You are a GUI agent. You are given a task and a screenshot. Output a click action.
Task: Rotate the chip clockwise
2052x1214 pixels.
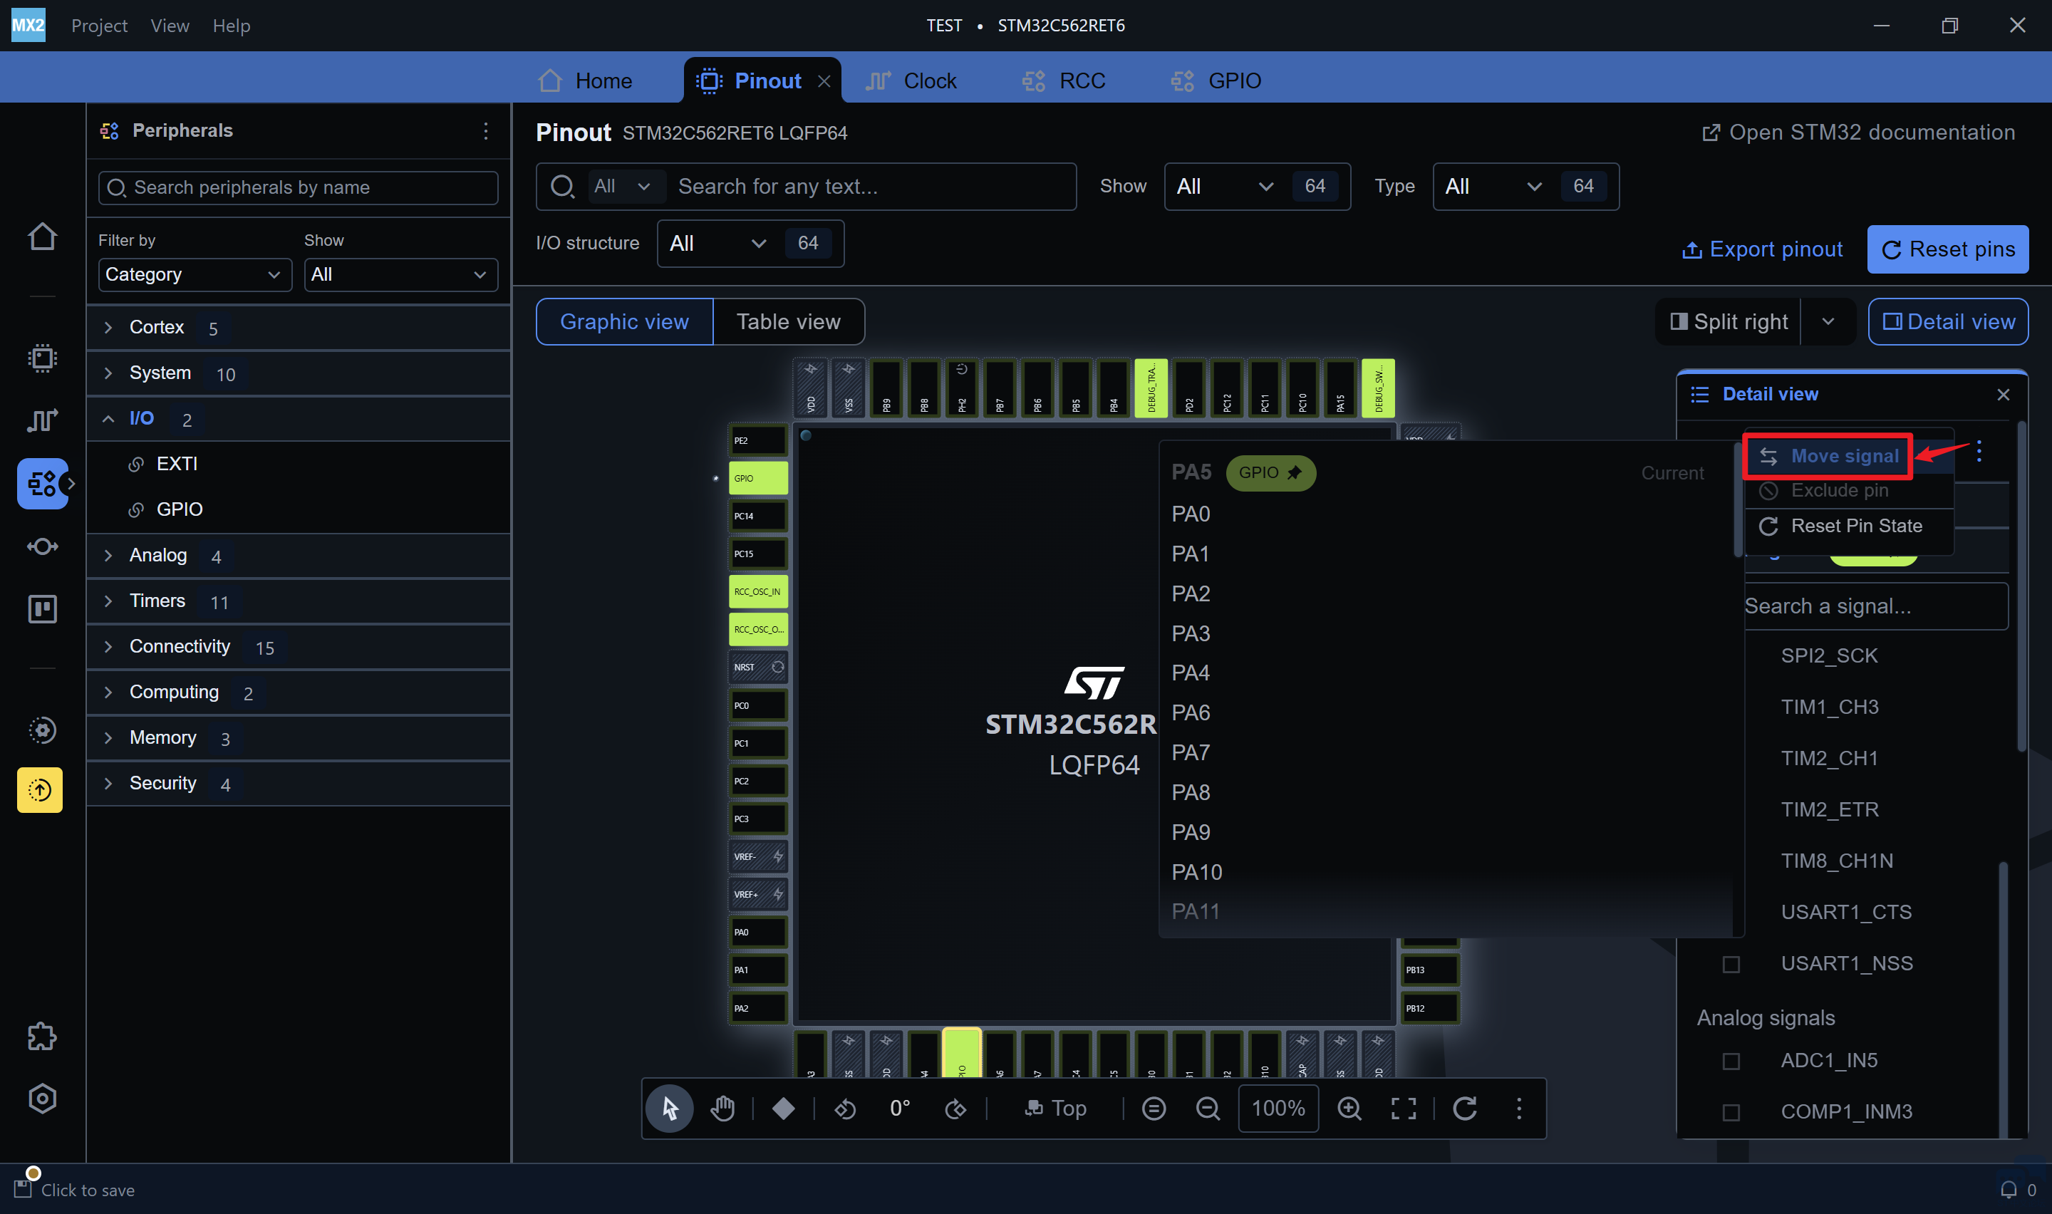(x=955, y=1109)
